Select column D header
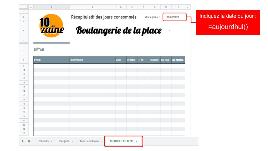The image size is (268, 151). click(x=121, y=7)
